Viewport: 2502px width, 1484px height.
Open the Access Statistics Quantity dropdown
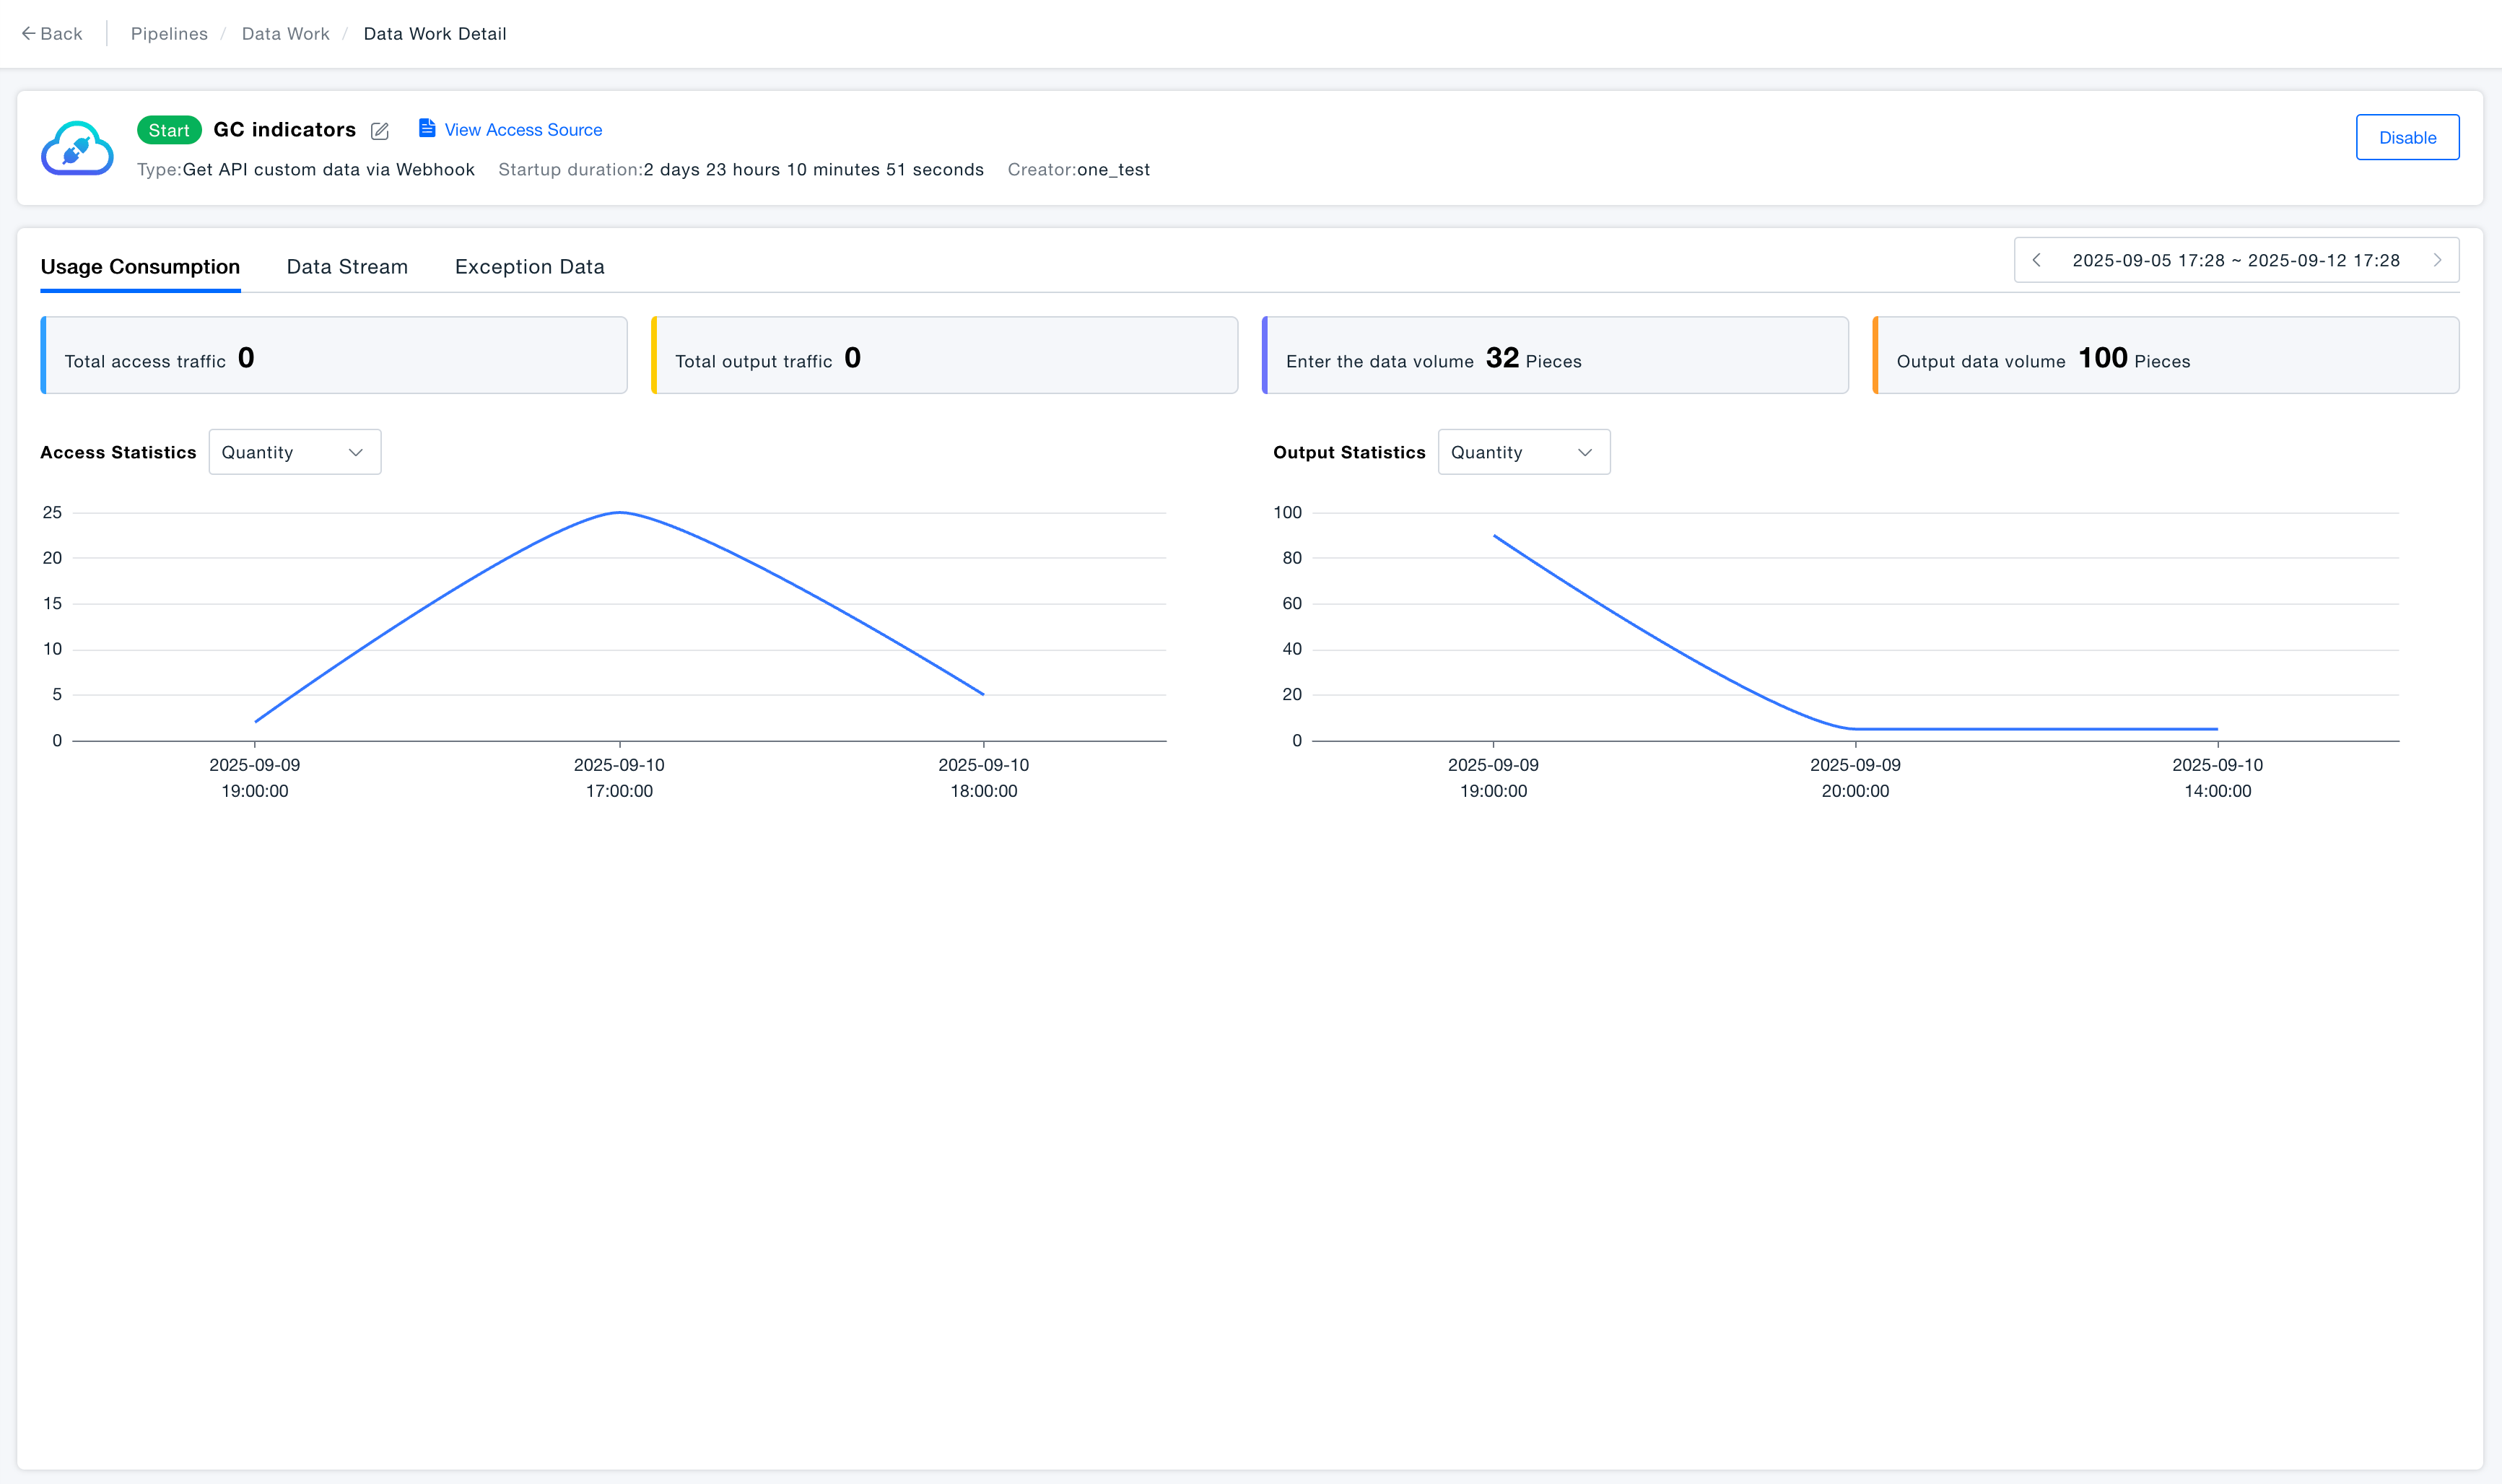pyautogui.click(x=294, y=452)
